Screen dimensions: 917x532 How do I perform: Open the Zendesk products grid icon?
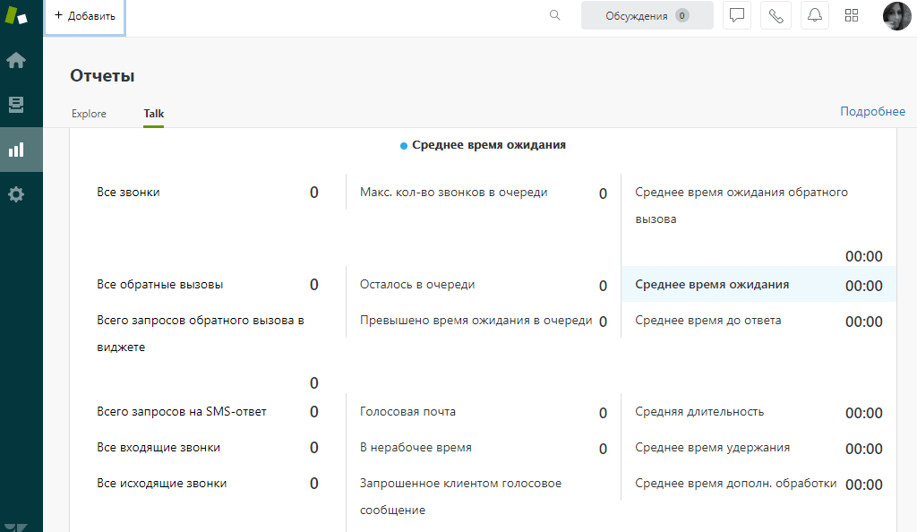851,15
